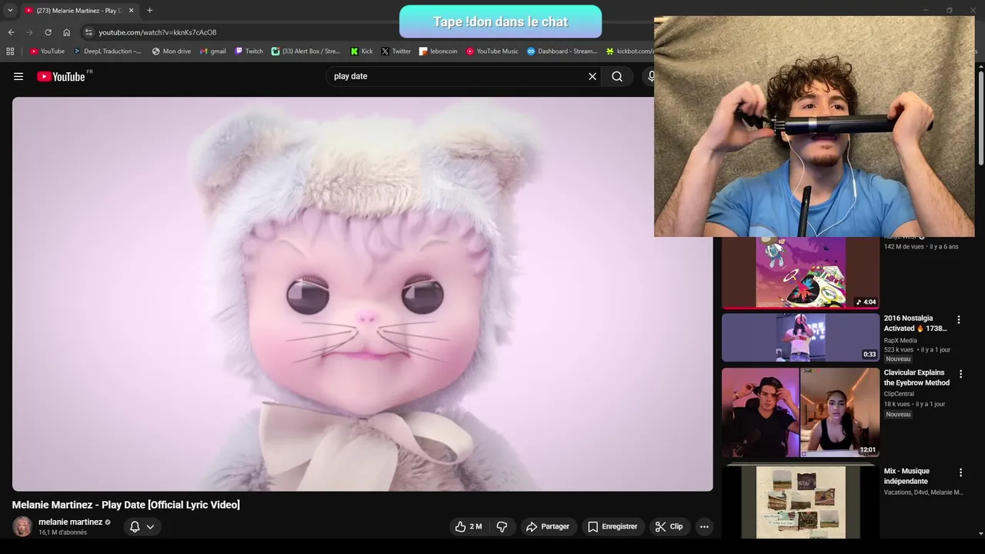Open options menu for 2016 Nostalgia video
Image resolution: width=985 pixels, height=554 pixels.
click(x=959, y=319)
